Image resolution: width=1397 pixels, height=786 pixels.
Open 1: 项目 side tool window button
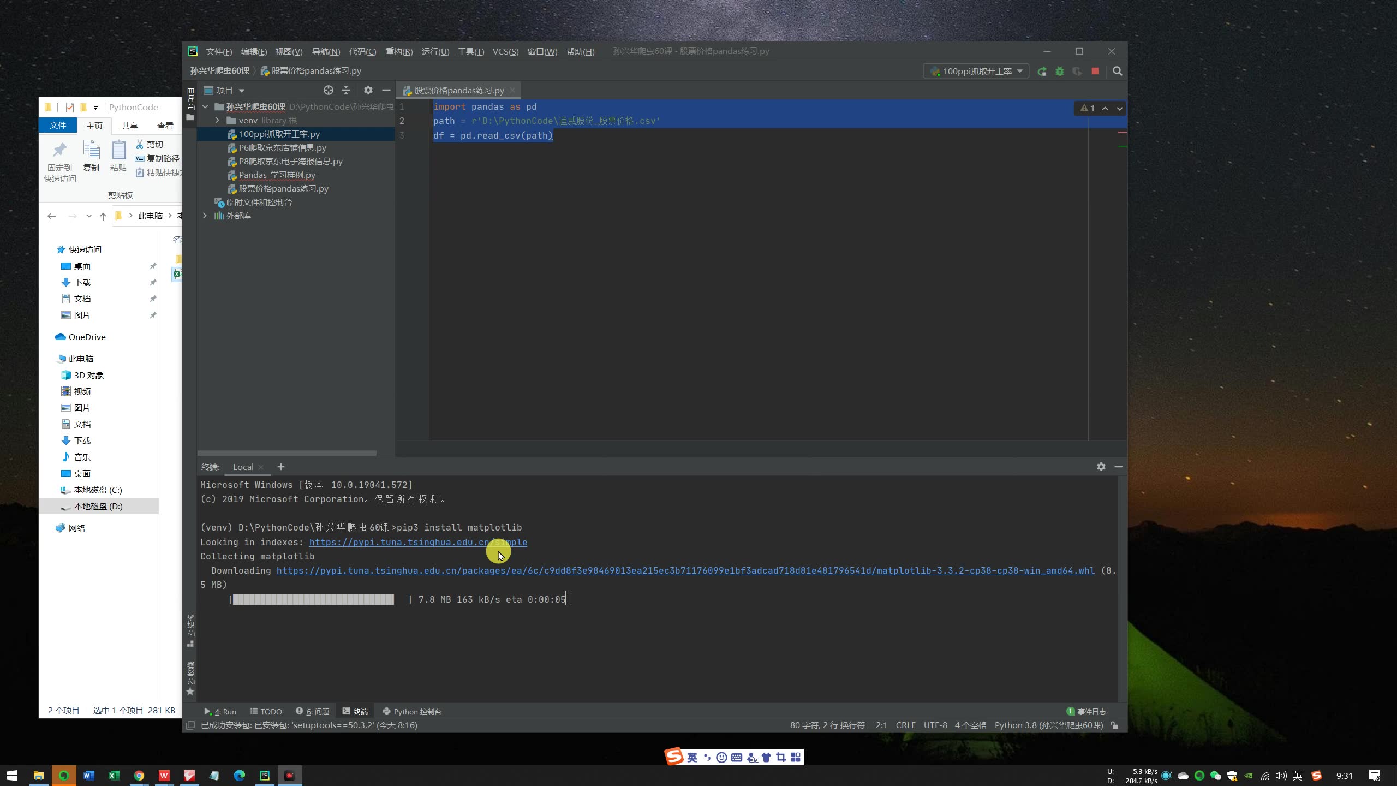[x=190, y=104]
